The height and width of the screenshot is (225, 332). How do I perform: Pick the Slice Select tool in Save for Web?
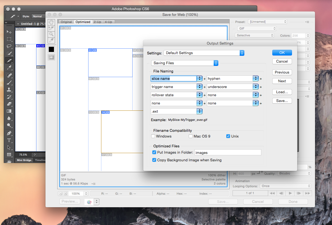(51, 28)
